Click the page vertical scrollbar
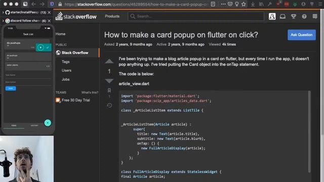Viewport: 324px width, 182px height. coord(322,72)
